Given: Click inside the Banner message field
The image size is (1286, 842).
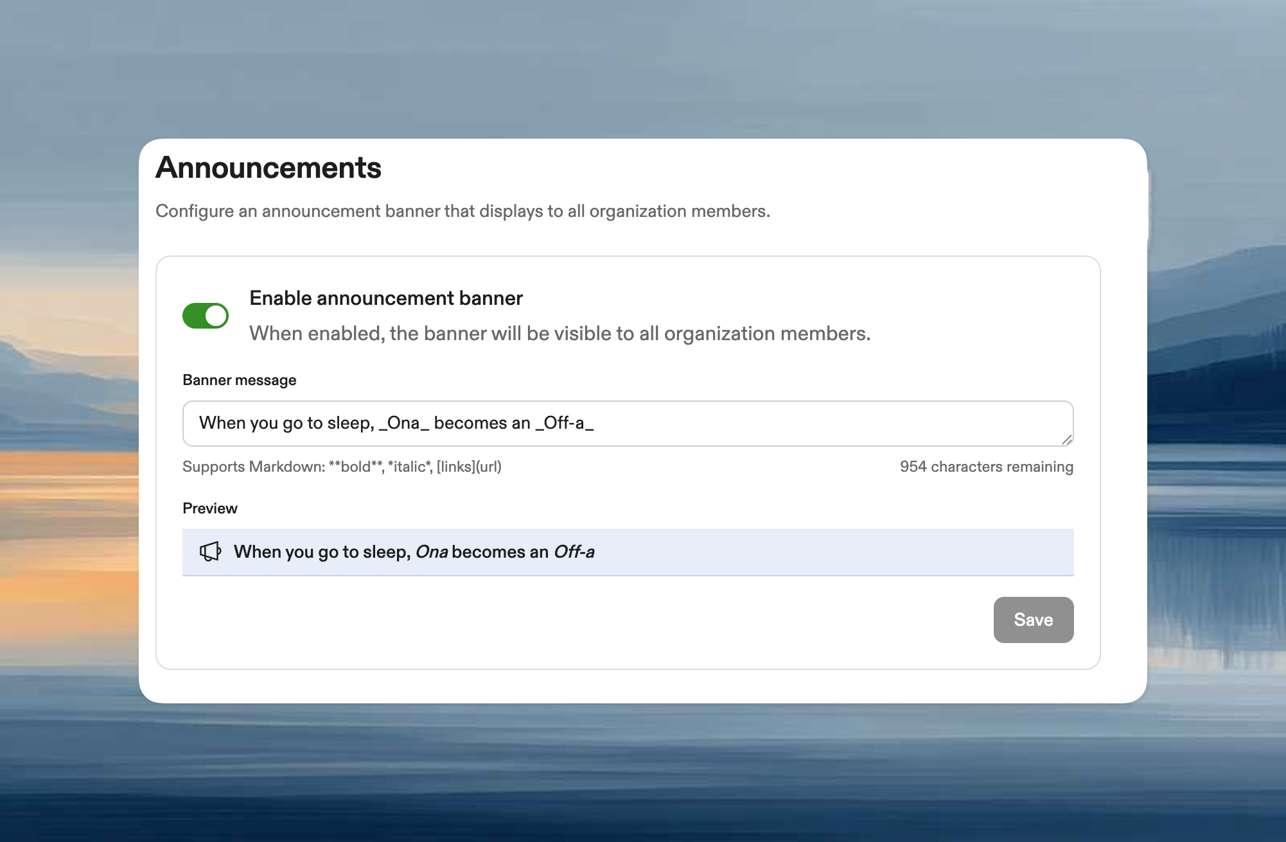Looking at the screenshot, I should pyautogui.click(x=578, y=423).
